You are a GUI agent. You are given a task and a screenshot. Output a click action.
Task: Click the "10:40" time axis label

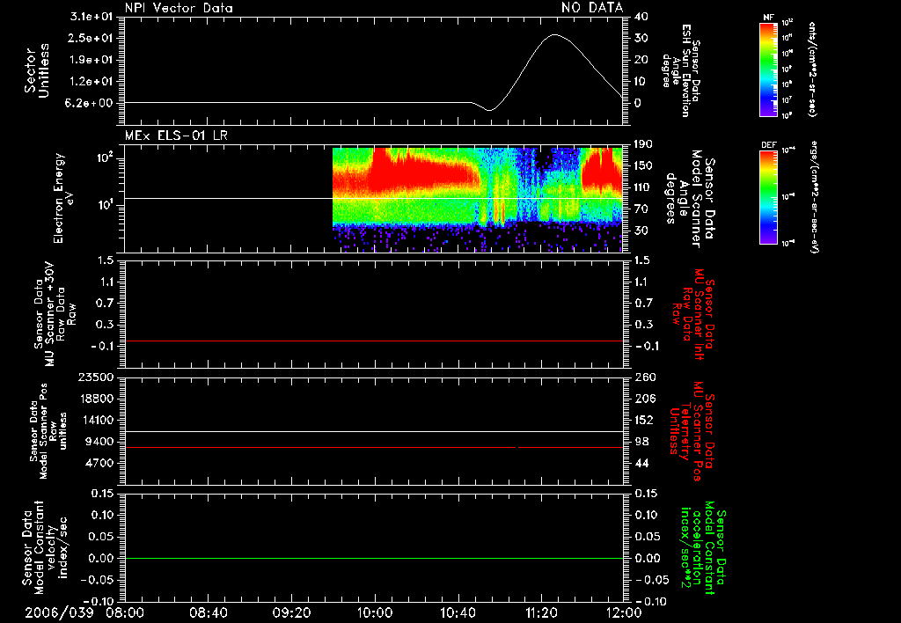tap(458, 612)
